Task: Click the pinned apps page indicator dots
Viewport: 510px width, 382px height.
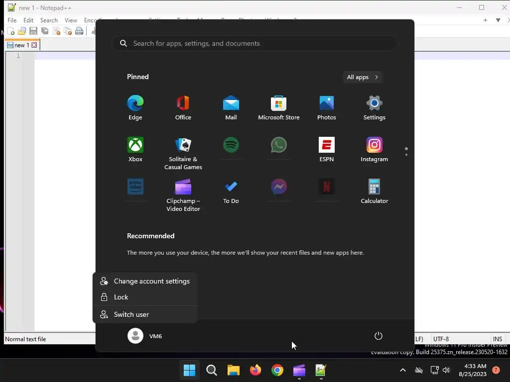Action: [x=406, y=151]
